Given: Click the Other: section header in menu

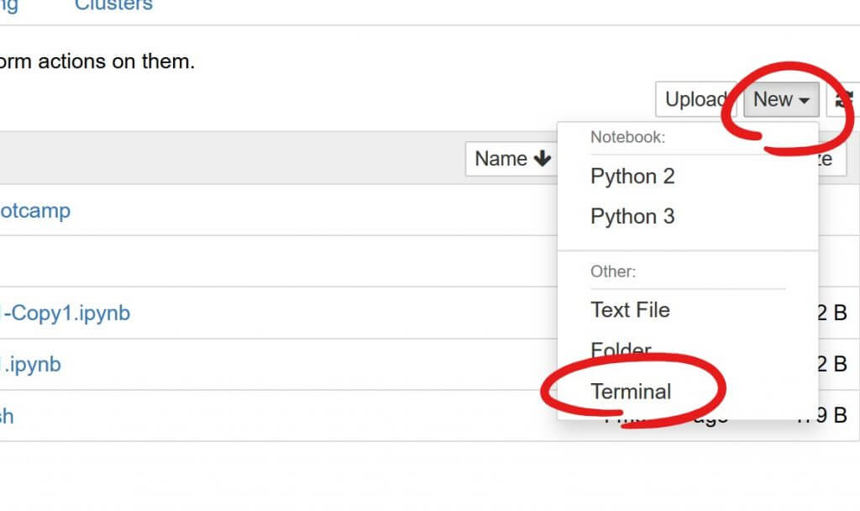Looking at the screenshot, I should pyautogui.click(x=613, y=272).
